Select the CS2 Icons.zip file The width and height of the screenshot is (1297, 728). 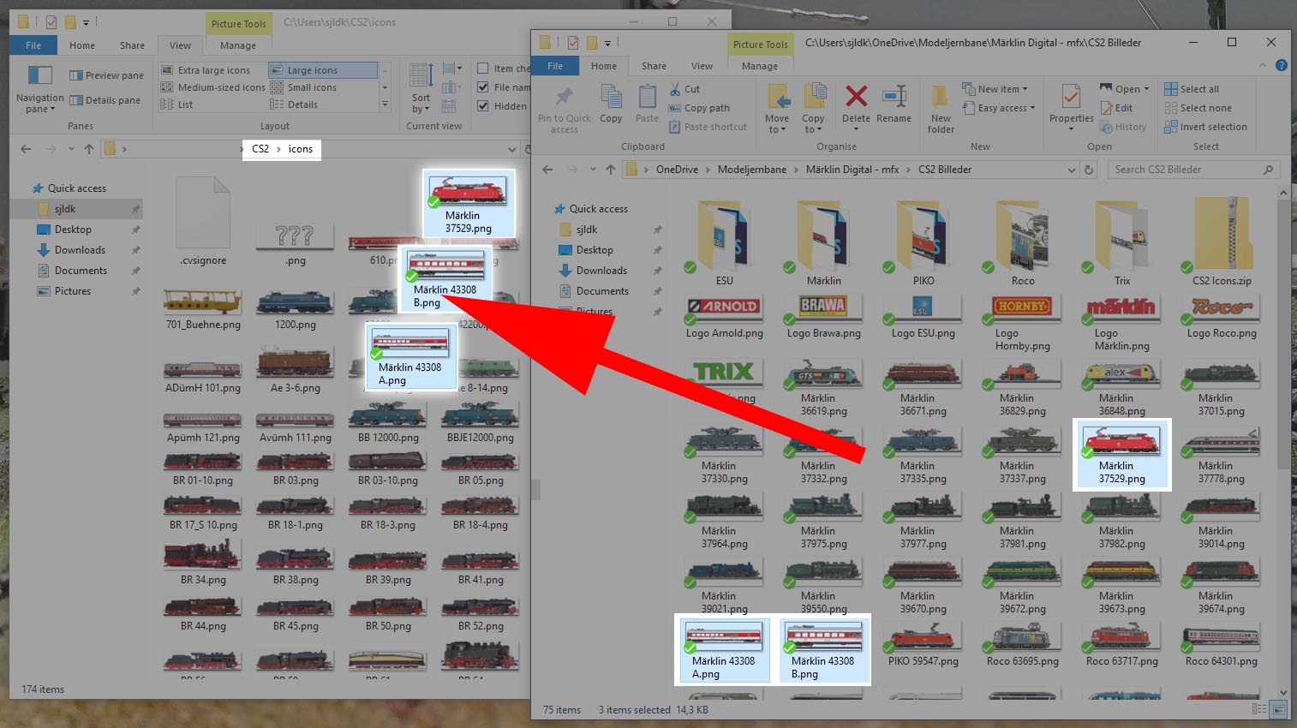1222,243
